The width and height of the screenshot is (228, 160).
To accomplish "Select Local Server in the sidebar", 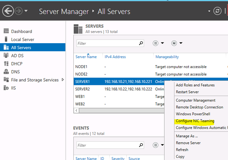I will pyautogui.click(x=23, y=40).
